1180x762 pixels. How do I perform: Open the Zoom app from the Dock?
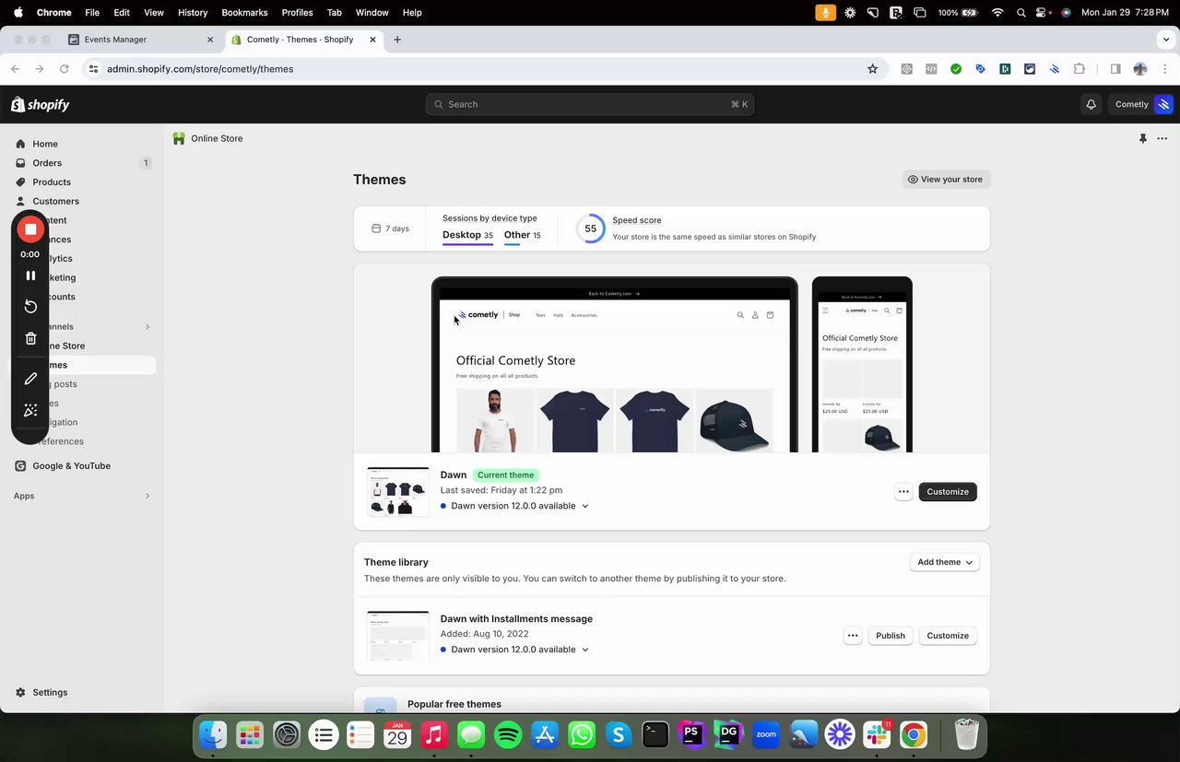click(x=766, y=734)
